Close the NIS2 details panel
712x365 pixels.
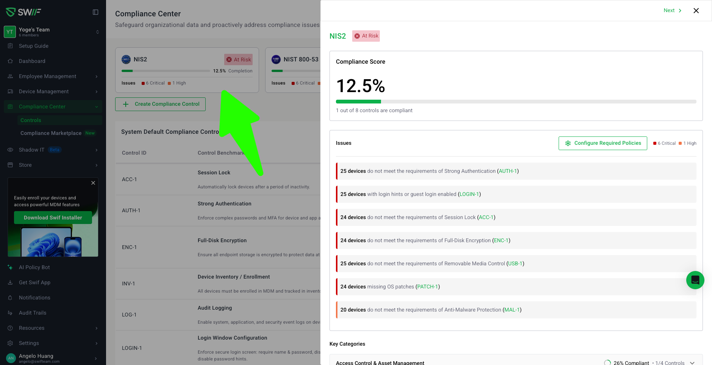pos(696,11)
